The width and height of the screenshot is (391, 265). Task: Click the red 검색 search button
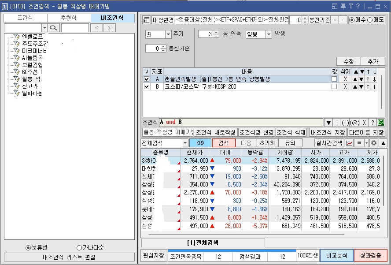[224, 143]
